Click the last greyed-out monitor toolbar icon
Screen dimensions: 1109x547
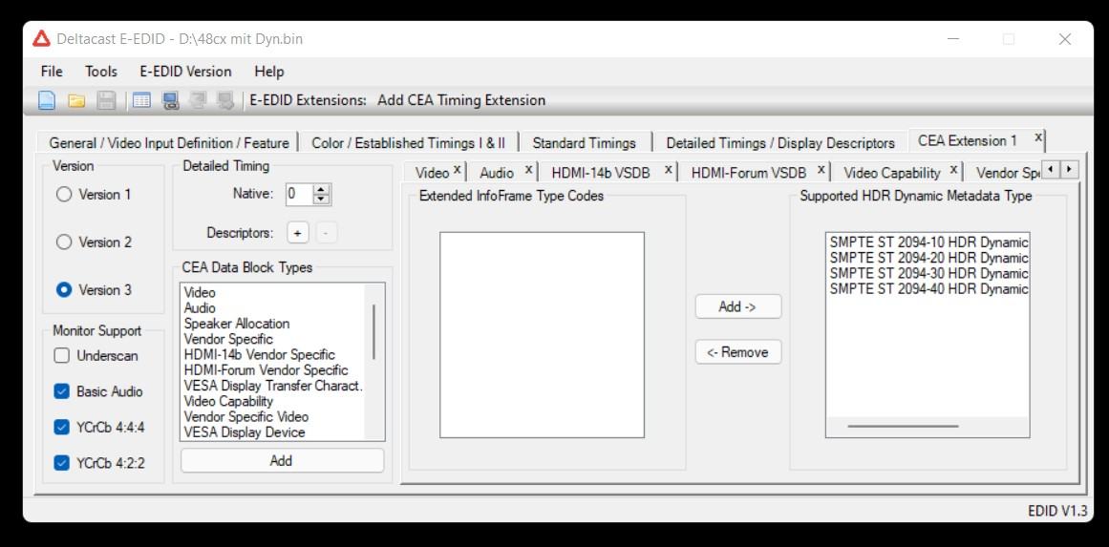(x=225, y=101)
